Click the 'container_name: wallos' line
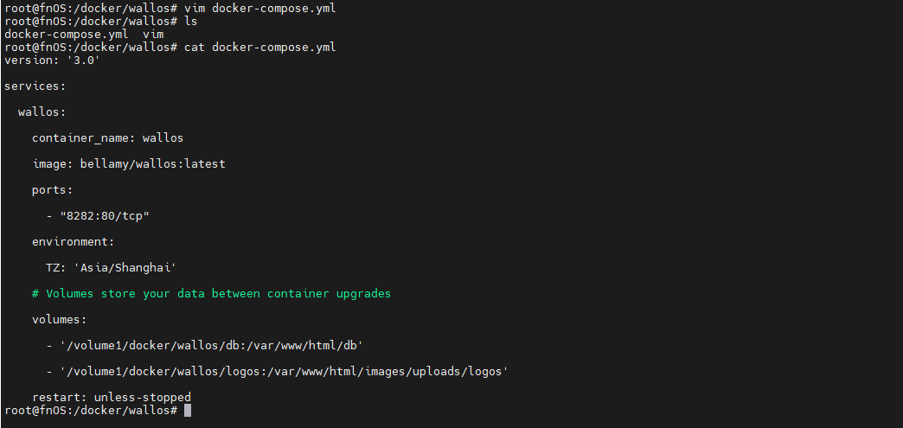 [107, 138]
